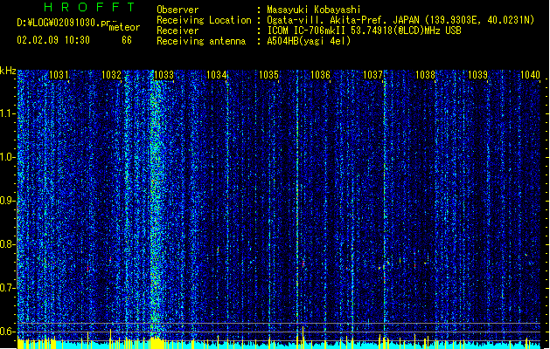Click the 0.6 kHz frequency tick label
550x349 pixels.
(x=7, y=332)
